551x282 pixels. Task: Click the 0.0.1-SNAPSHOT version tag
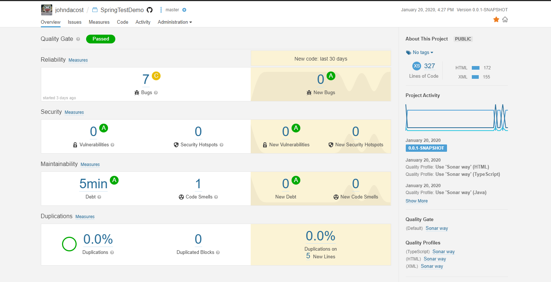point(426,148)
